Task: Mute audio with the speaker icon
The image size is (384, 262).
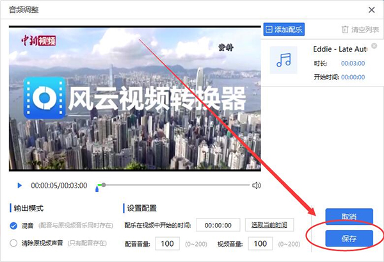Action: pos(256,186)
